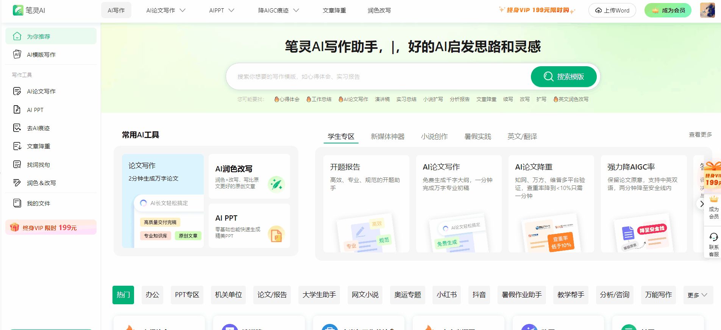Screen dimensions: 721x330
Task: Click the 上传Word button
Action: 612,10
